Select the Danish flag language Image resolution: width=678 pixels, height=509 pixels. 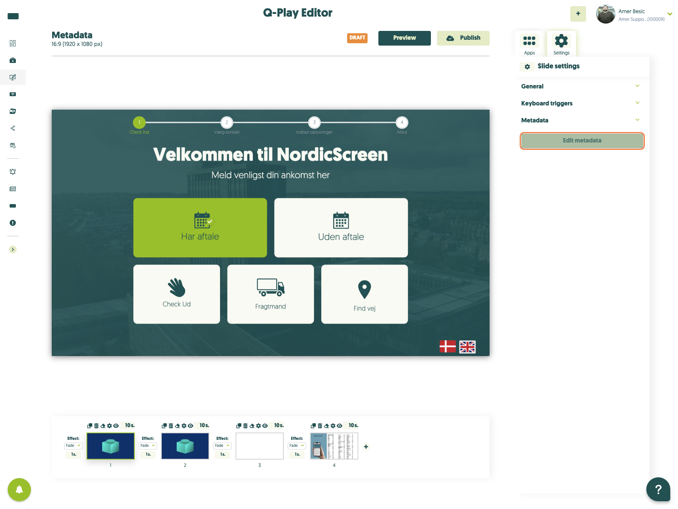click(x=447, y=346)
